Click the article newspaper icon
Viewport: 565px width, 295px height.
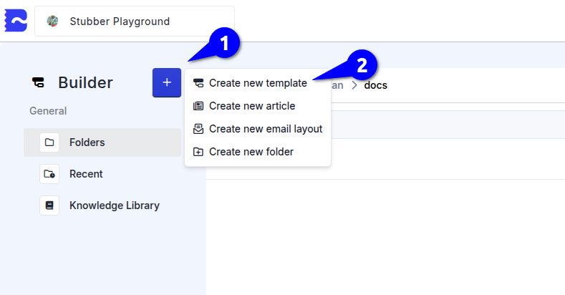coord(198,106)
